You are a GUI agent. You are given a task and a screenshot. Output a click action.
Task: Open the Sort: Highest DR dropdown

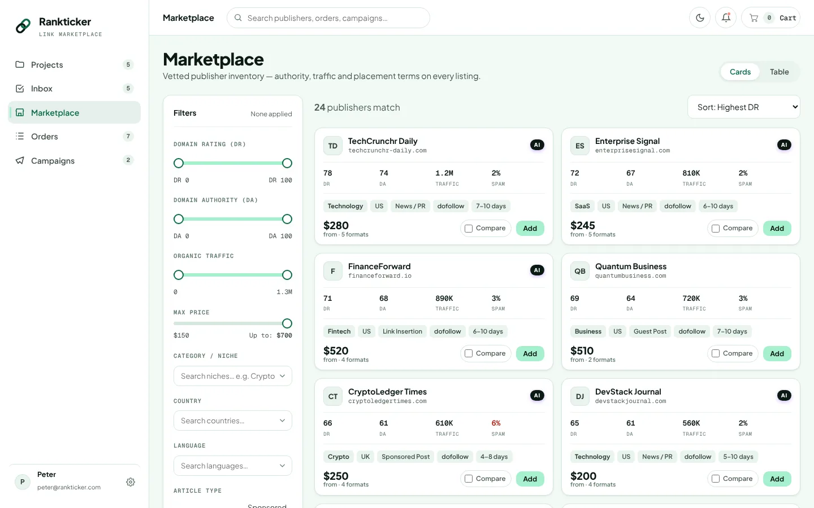point(744,107)
